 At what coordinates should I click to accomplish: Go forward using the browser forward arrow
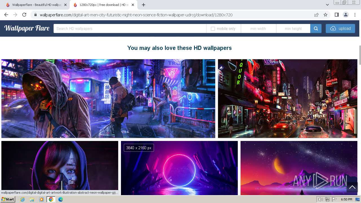click(15, 15)
